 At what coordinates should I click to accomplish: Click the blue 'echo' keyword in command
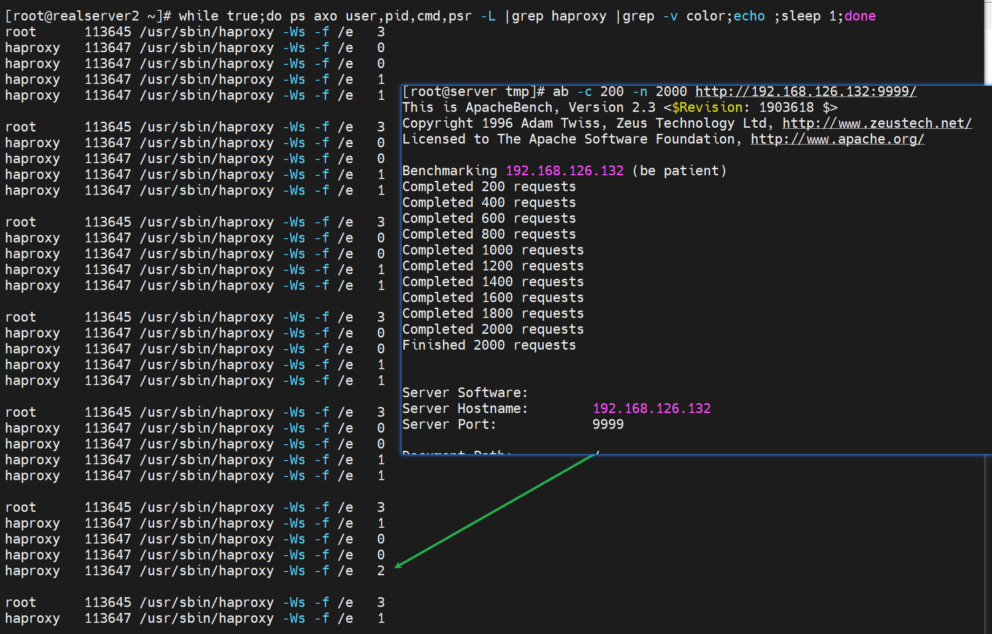point(749,16)
